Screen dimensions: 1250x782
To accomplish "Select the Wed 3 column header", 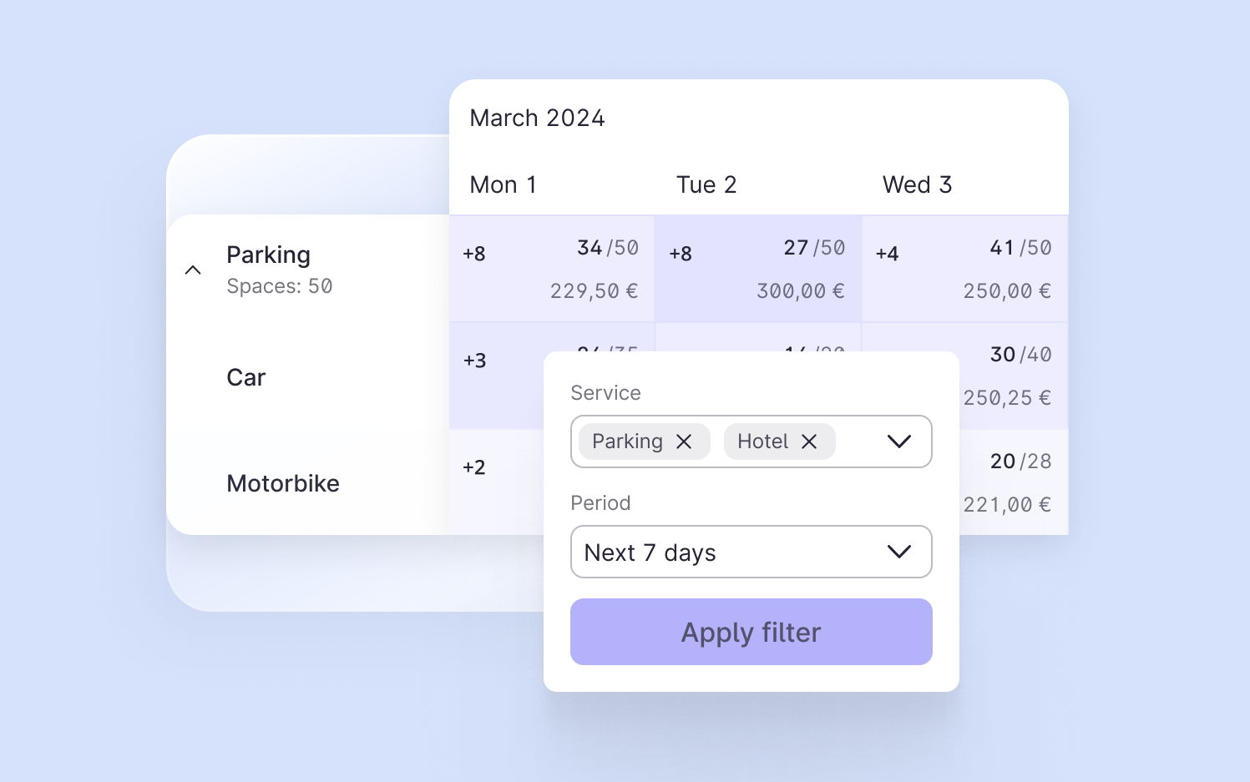I will [917, 184].
